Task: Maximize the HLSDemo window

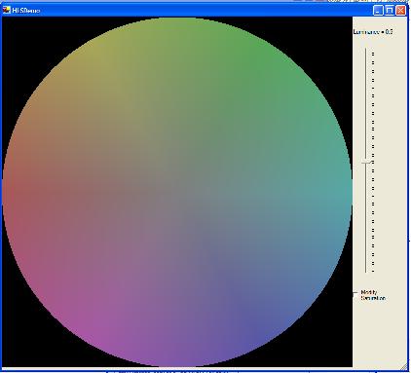Action: coord(390,11)
